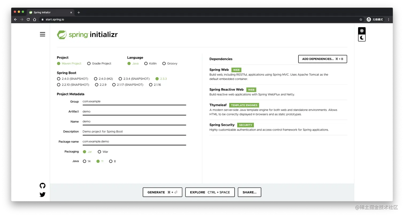Image resolution: width=404 pixels, height=216 pixels.
Task: Select the Maven Project option
Action: [x=69, y=63]
